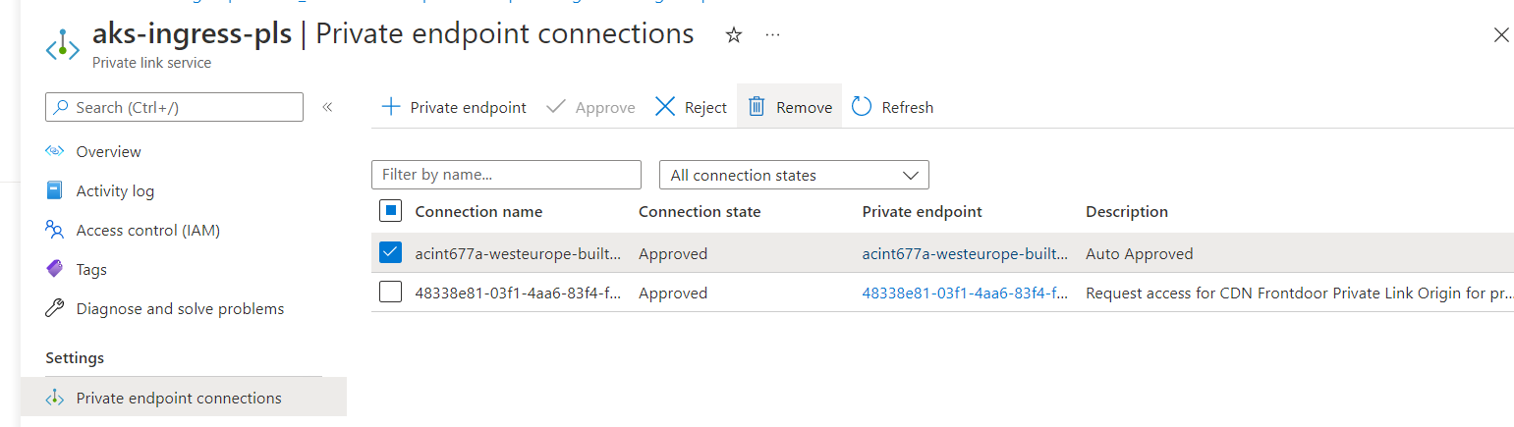Click the Settings section heading
The height and width of the screenshot is (427, 1514).
(75, 357)
